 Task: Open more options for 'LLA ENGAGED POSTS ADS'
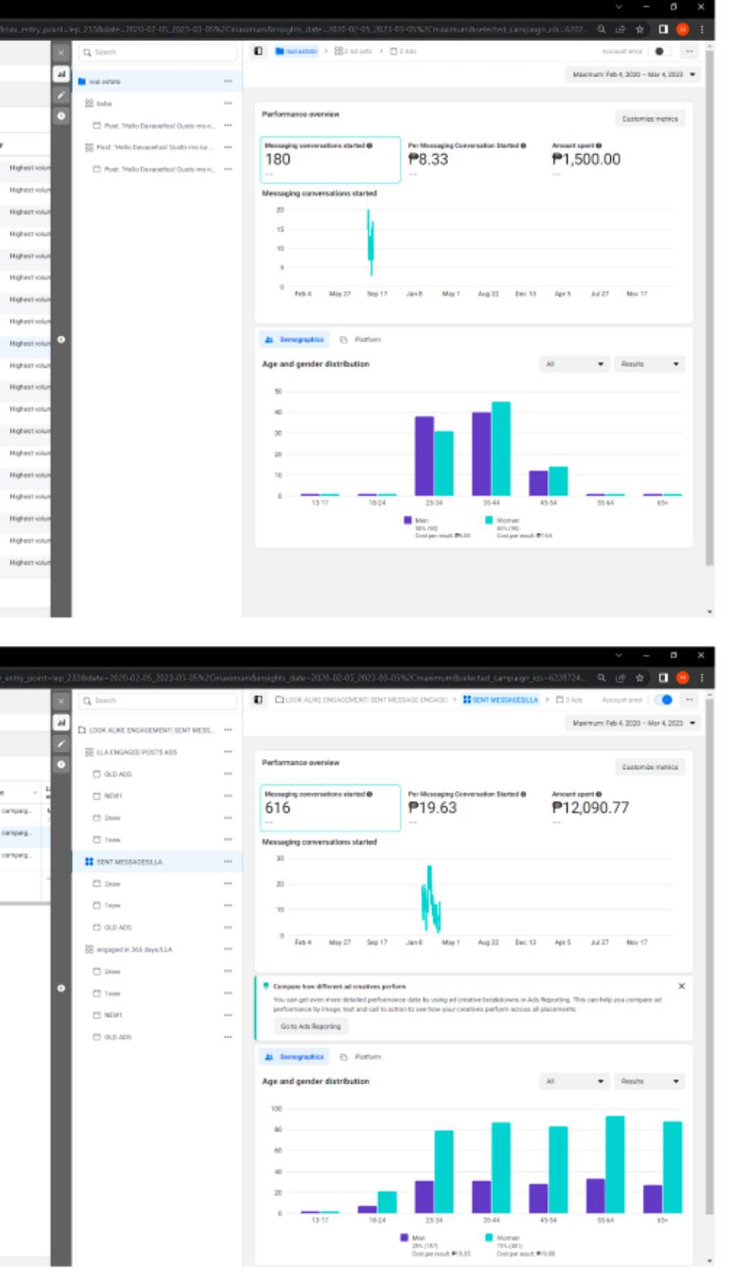tap(227, 752)
